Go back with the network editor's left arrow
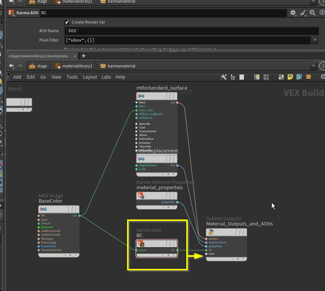325x291 pixels. (12, 66)
